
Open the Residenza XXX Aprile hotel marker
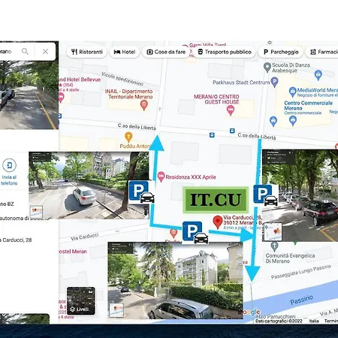161,177
